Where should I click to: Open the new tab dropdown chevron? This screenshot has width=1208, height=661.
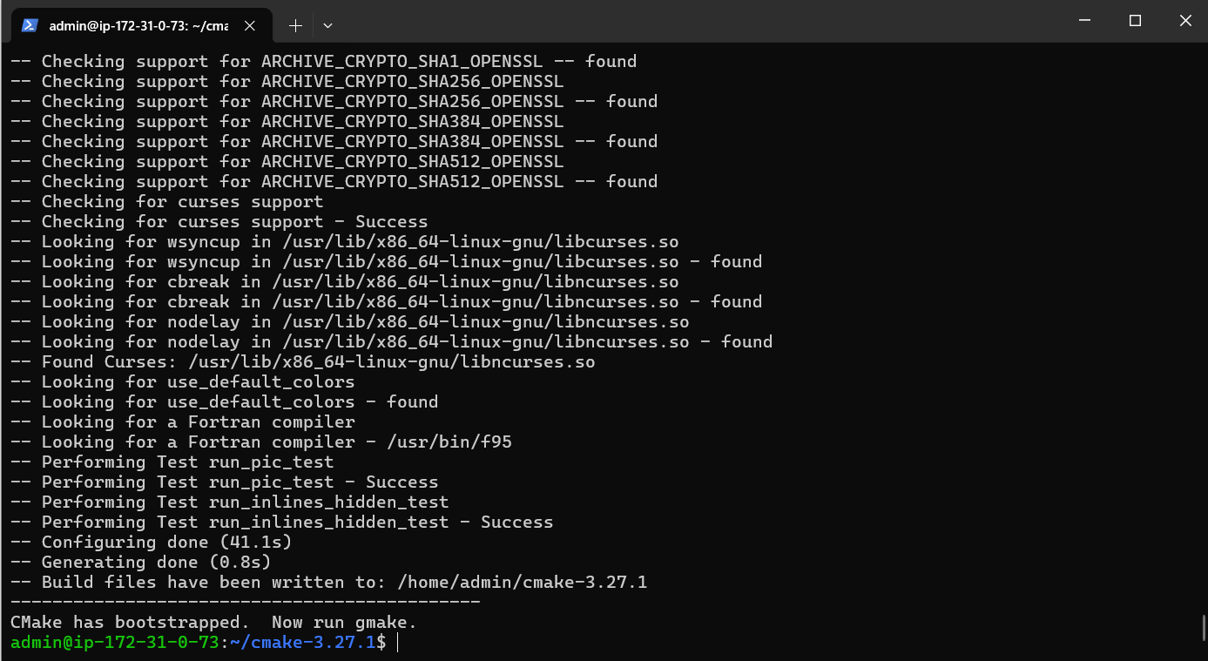(x=327, y=25)
